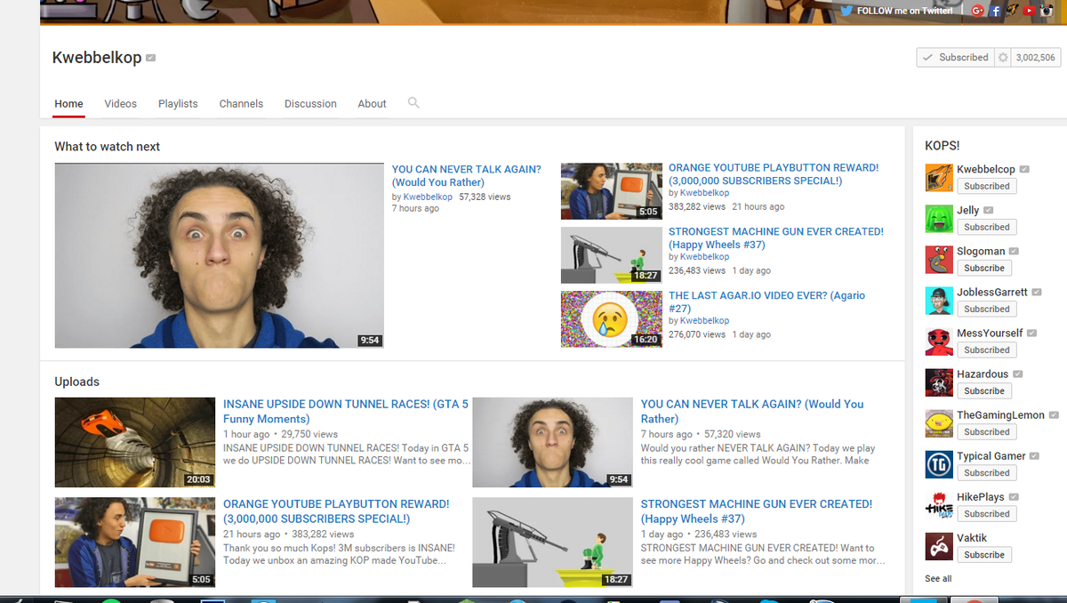
Task: Toggle Subscribed button under HikePlays
Action: 986,513
